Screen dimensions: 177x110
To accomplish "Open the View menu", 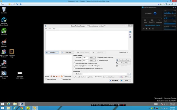I will coord(50,29).
